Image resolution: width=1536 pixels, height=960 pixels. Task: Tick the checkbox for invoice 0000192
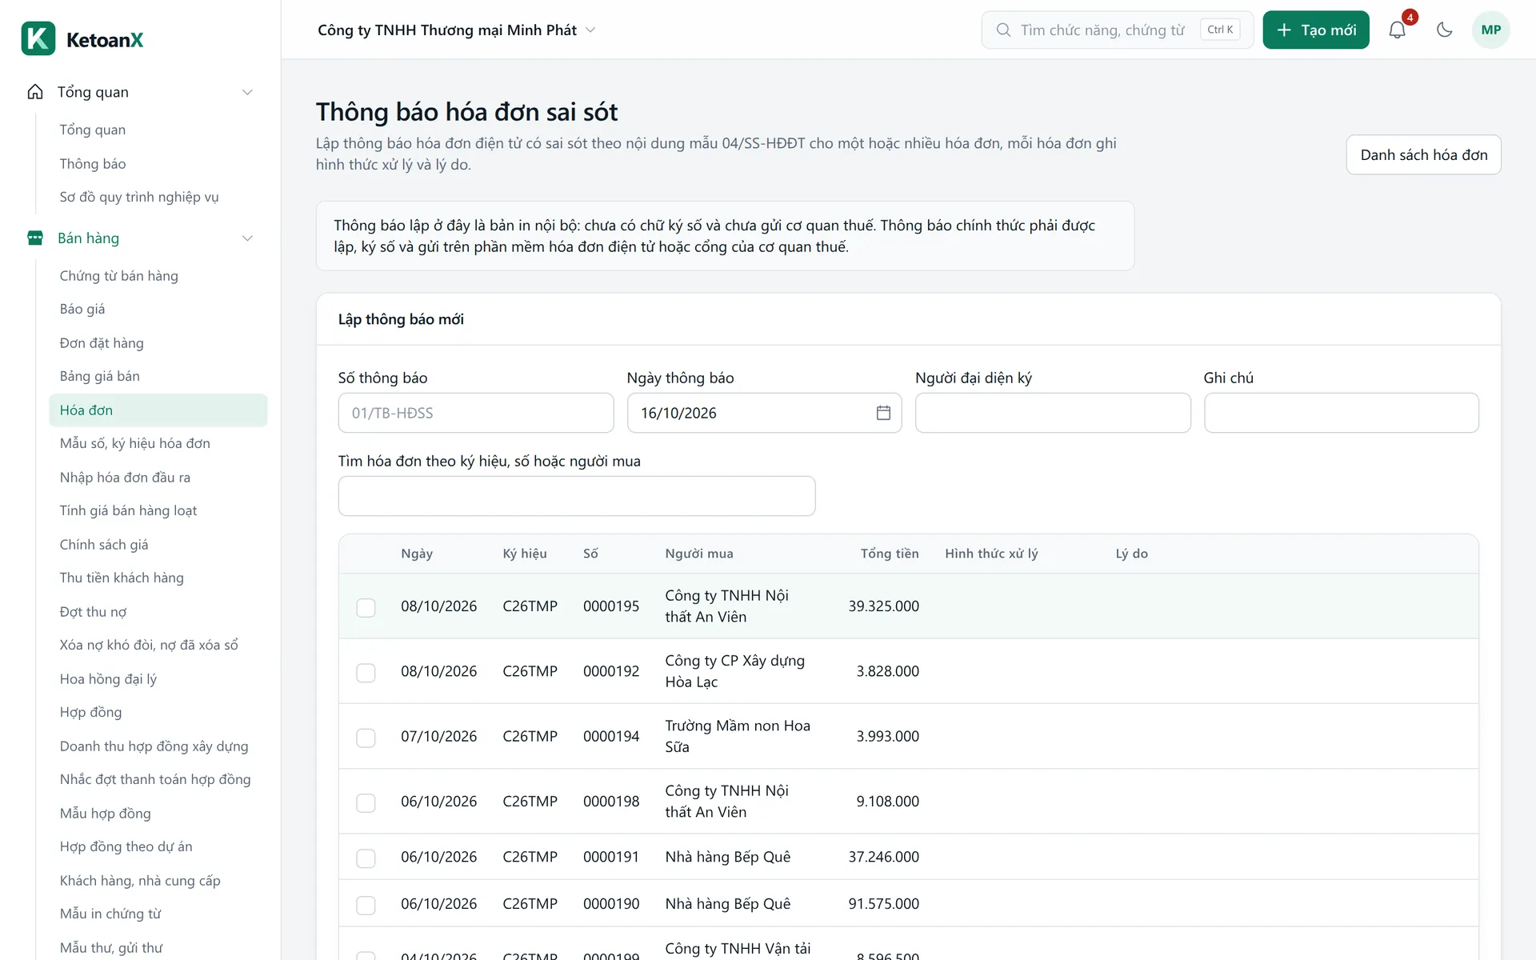366,672
